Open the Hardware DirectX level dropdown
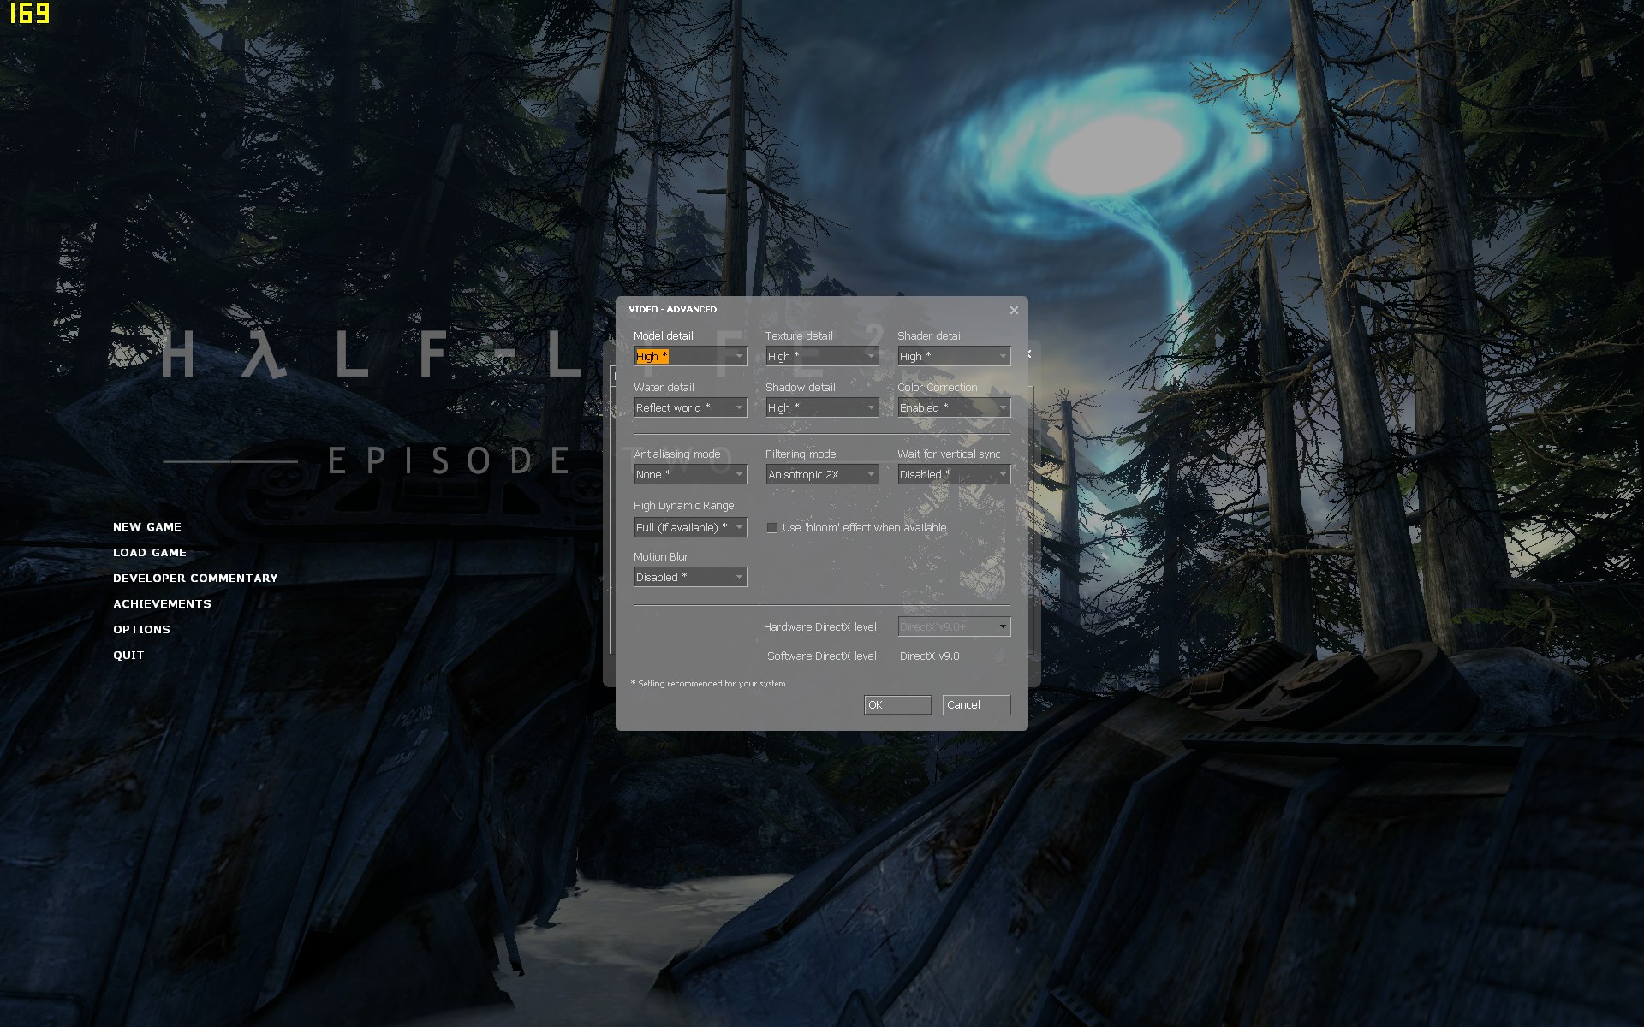Screen dimensions: 1644x1027 pos(954,626)
